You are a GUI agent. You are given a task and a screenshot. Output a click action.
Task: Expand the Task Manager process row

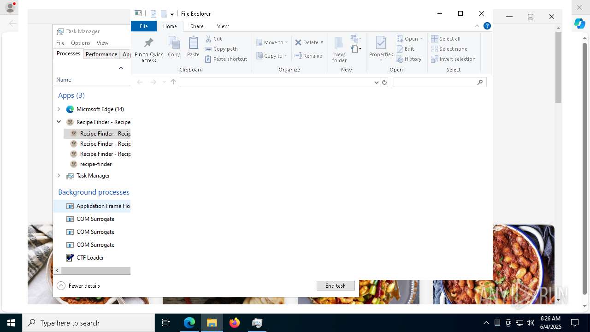59,176
